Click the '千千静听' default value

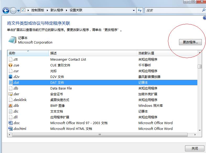coord(145,65)
